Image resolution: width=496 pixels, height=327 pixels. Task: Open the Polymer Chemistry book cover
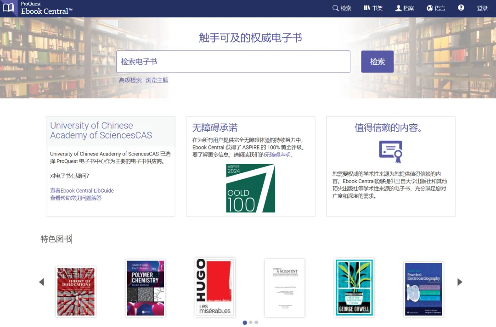click(146, 288)
